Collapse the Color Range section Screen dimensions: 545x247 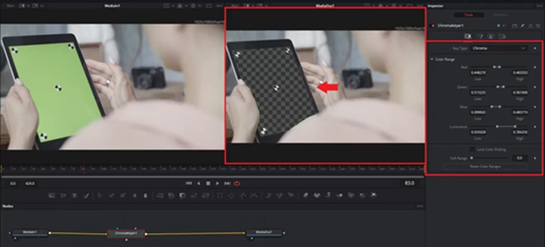(x=432, y=59)
